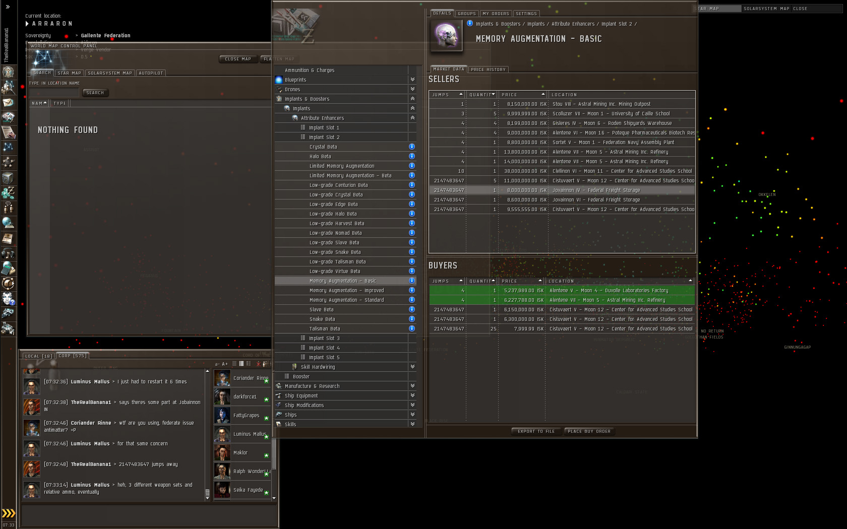Click the Export To File button

pyautogui.click(x=536, y=431)
